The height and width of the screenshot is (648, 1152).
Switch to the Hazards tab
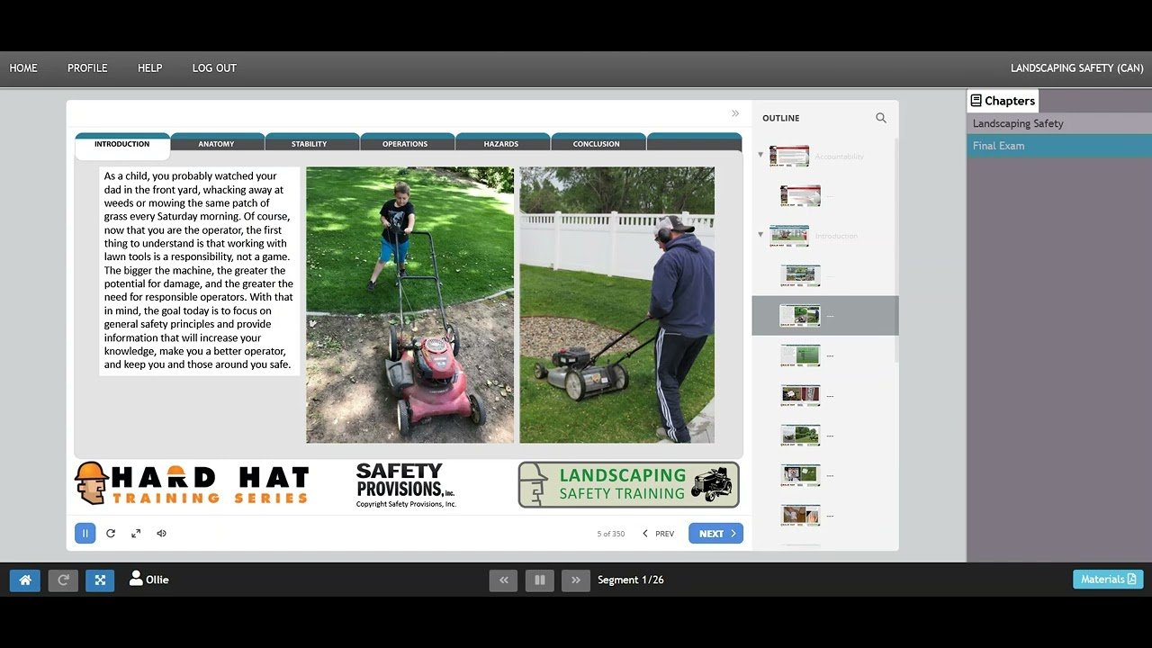coord(500,144)
